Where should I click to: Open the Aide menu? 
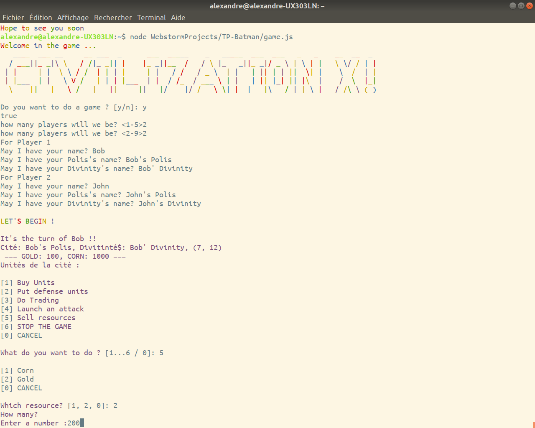click(x=178, y=18)
